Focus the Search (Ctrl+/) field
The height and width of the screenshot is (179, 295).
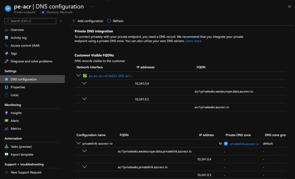coord(30,21)
